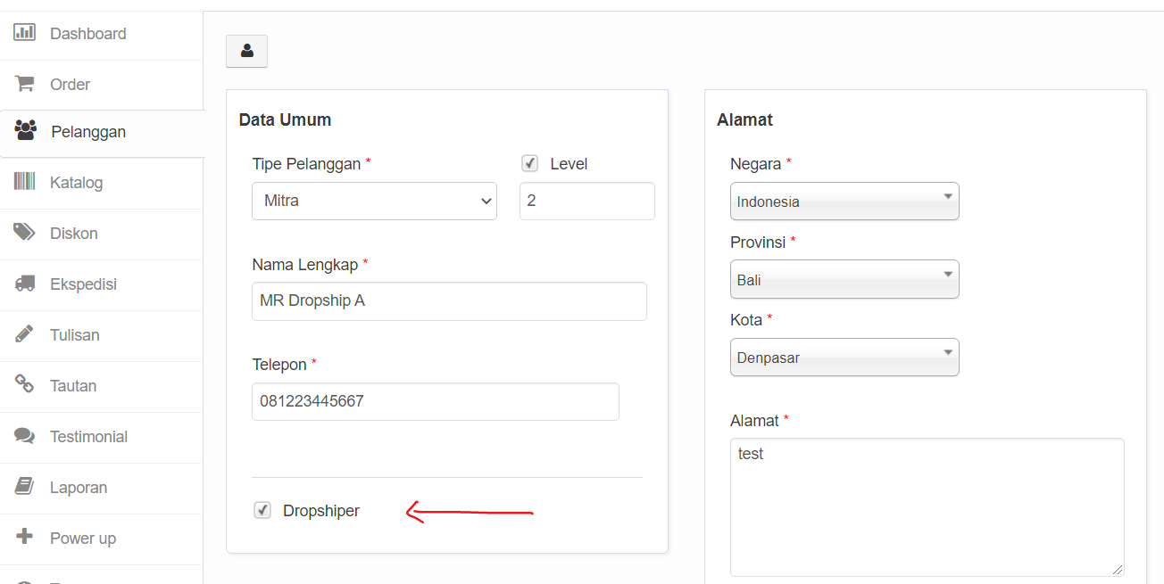Toggle the Dropshiper checkbox

262,511
